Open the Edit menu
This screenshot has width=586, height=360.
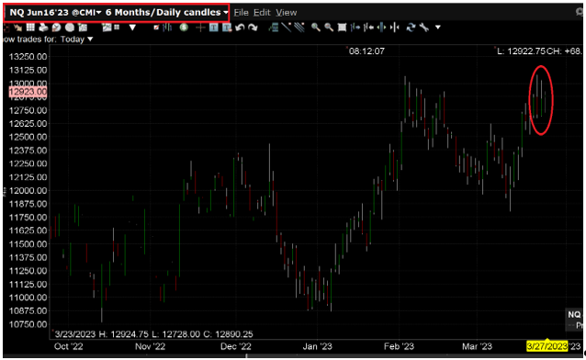[262, 12]
